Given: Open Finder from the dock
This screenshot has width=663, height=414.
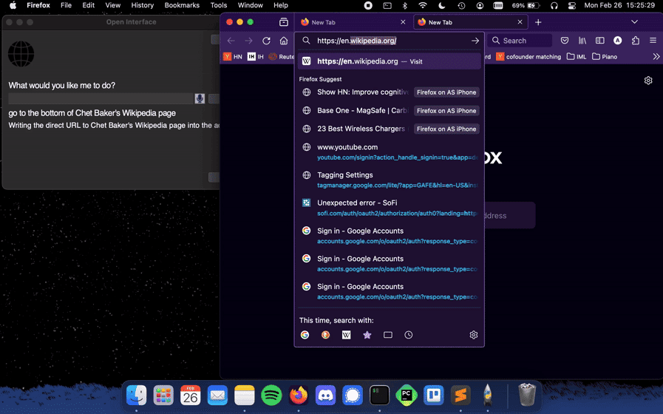Looking at the screenshot, I should coord(136,396).
